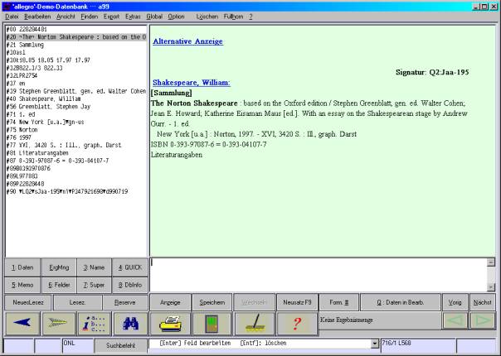Expand the command dropdown arrow in the status line

[x=374, y=344]
